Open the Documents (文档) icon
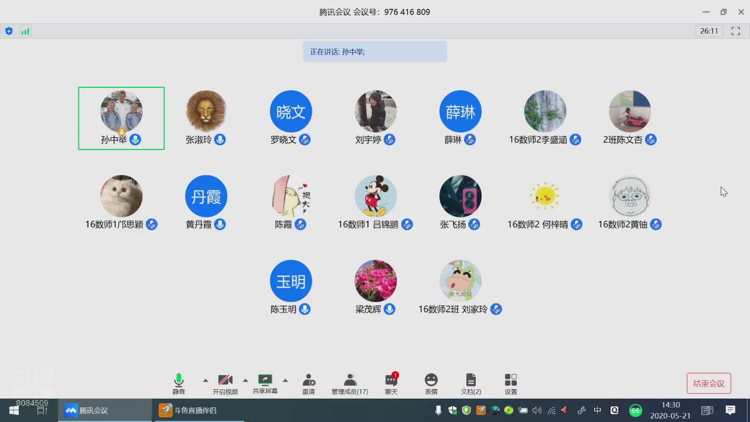 coord(471,383)
